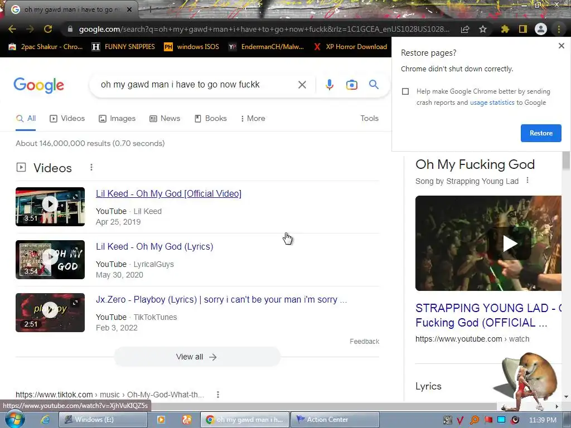Open Windows (E:) taskbar window
571x428 pixels.
(x=103, y=420)
